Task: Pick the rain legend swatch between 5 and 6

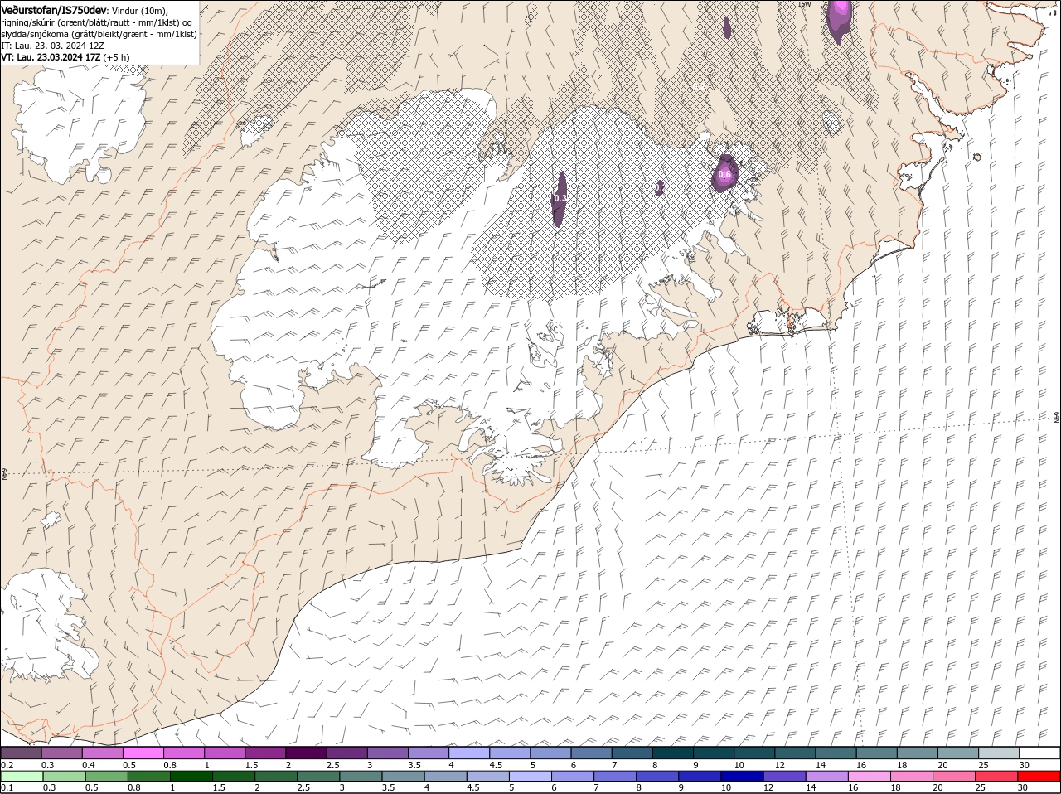Action: (530, 777)
